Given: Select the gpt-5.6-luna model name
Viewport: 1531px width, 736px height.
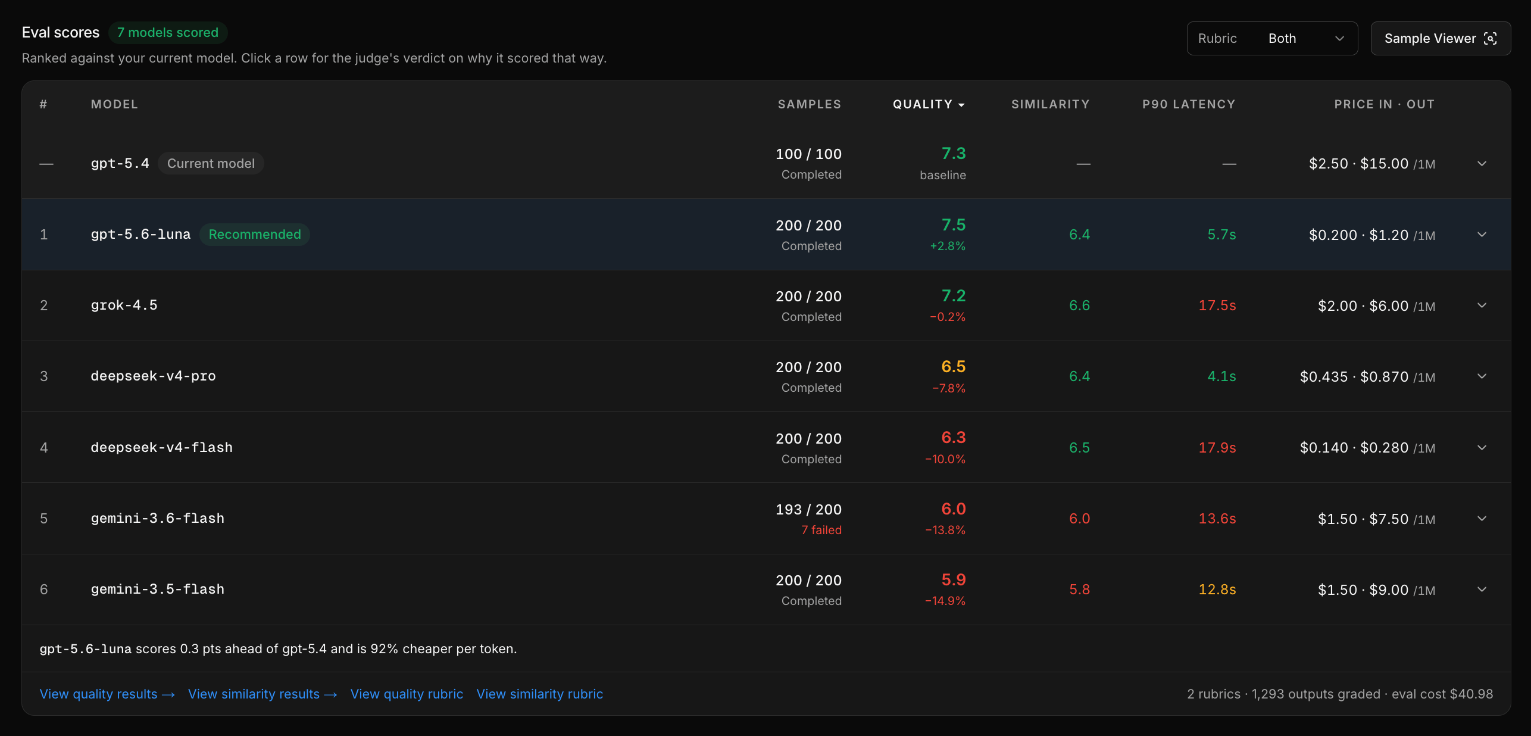Looking at the screenshot, I should (140, 235).
